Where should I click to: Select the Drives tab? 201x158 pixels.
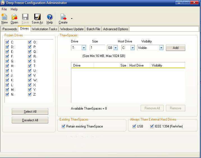point(24,29)
